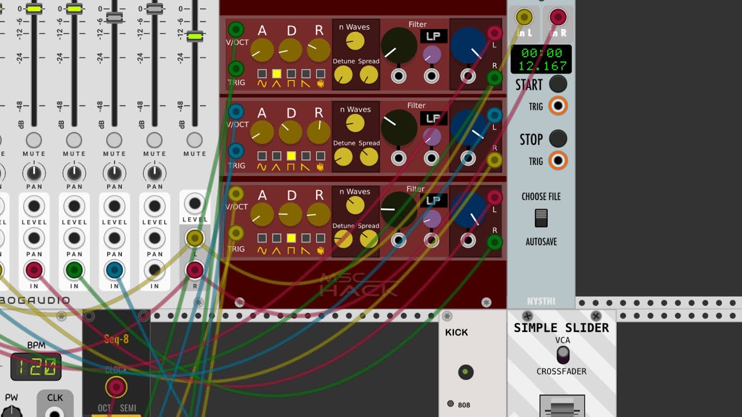The image size is (742, 417).
Task: Click the red IN jack on the mixer
Action: (x=34, y=270)
